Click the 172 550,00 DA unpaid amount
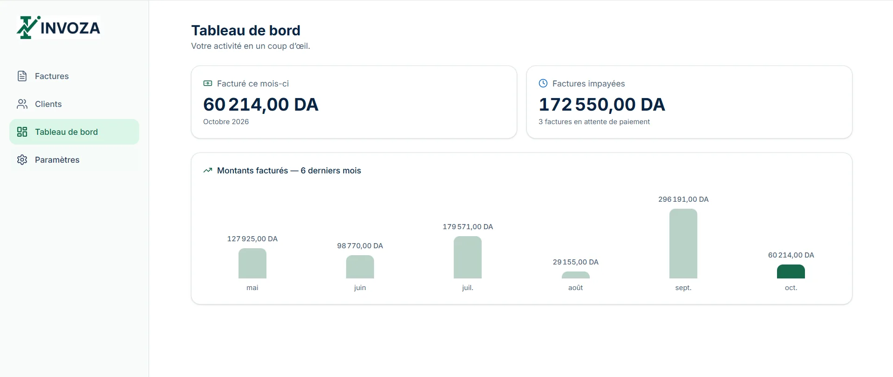The width and height of the screenshot is (893, 377). tap(602, 105)
